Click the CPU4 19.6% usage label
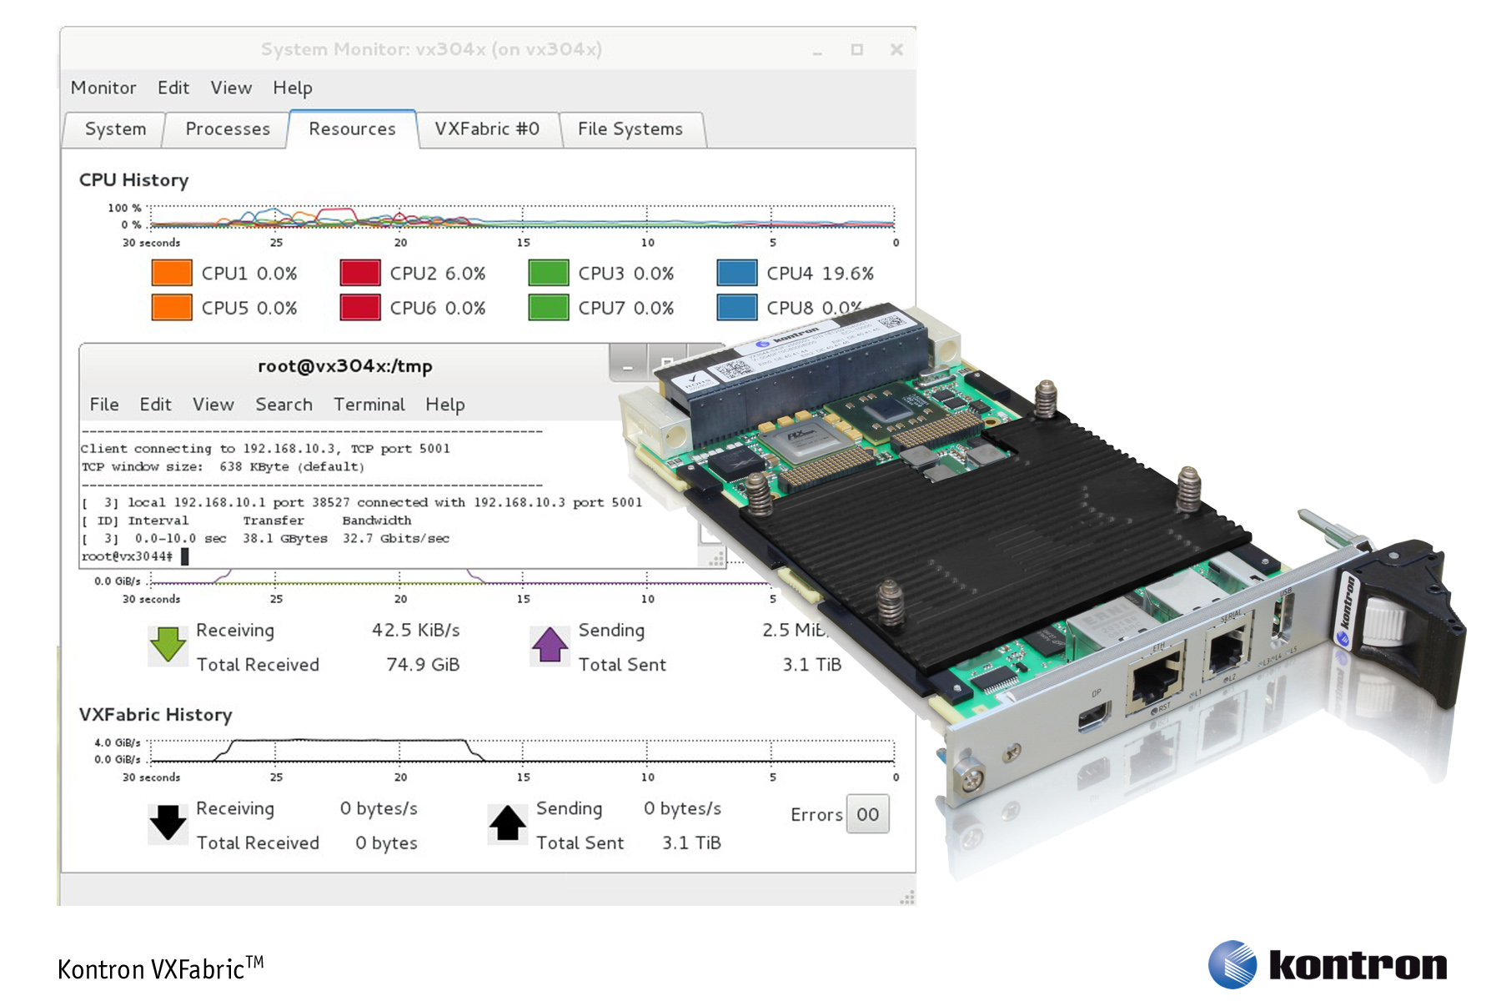This screenshot has width=1501, height=1001. [821, 274]
